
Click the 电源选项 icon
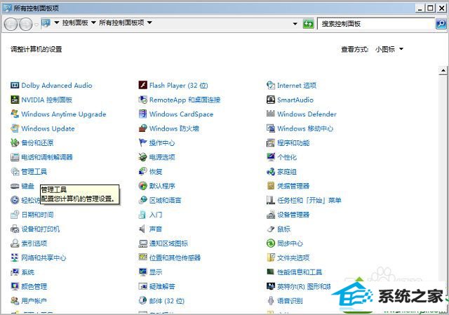click(x=142, y=157)
